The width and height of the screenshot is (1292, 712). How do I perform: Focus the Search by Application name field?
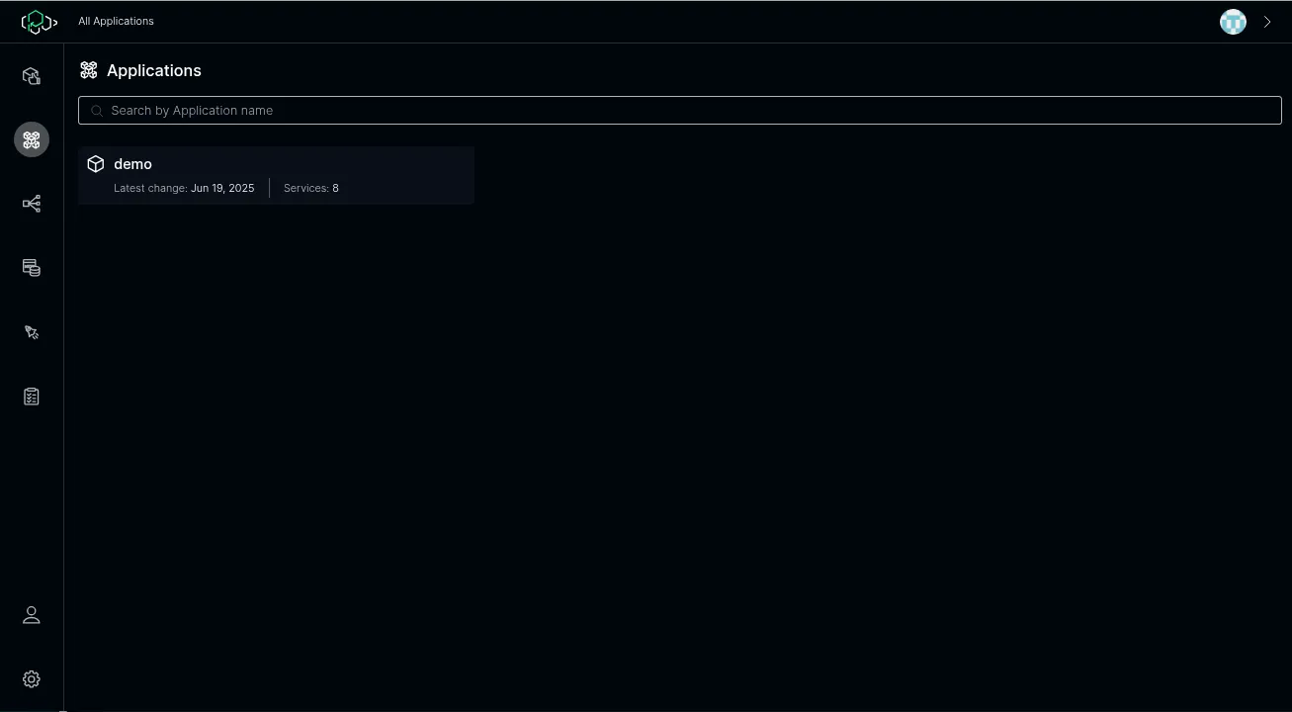680,110
